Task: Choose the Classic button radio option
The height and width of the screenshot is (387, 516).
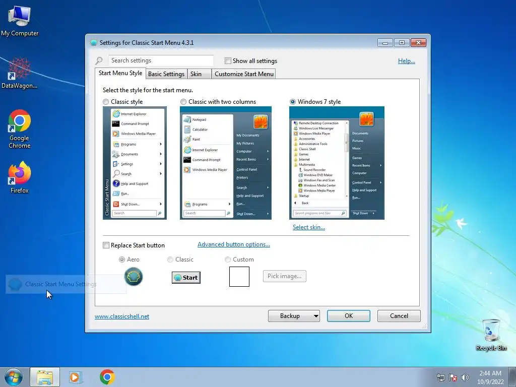Action: (170, 260)
